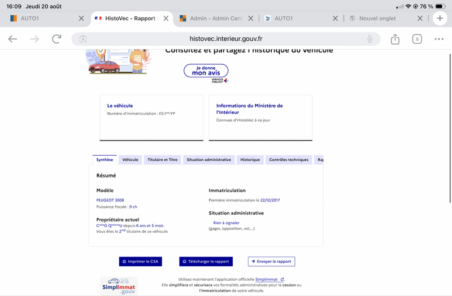The height and width of the screenshot is (296, 452).
Task: Open the share icon in the toolbar
Action: 395,39
